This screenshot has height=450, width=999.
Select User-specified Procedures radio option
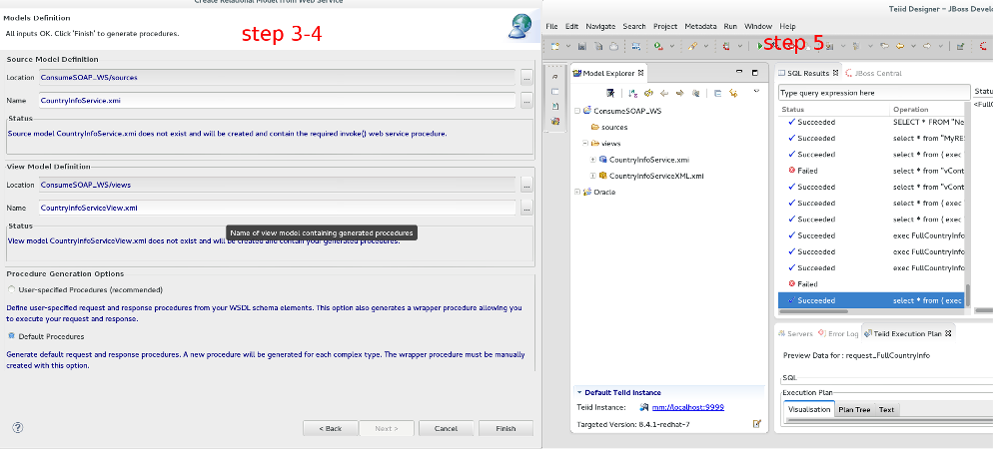pyautogui.click(x=11, y=289)
